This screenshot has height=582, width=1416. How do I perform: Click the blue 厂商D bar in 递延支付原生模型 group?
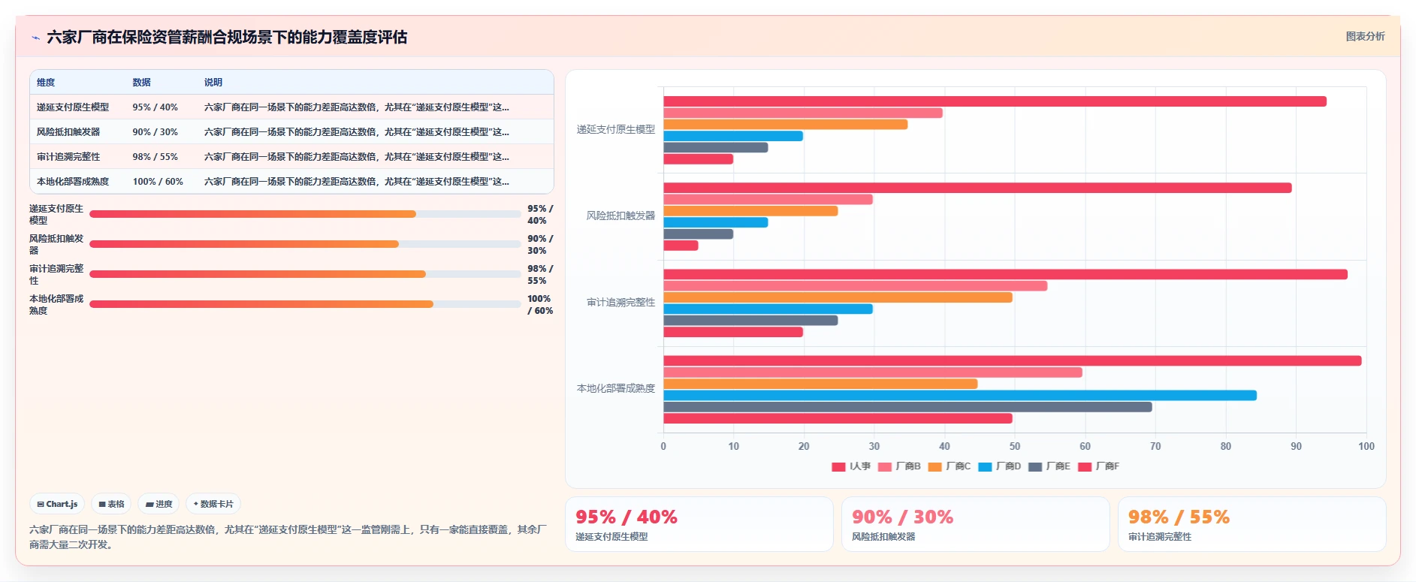click(733, 136)
